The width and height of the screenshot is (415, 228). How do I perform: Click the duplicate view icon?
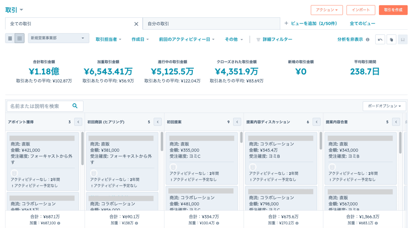[391, 39]
